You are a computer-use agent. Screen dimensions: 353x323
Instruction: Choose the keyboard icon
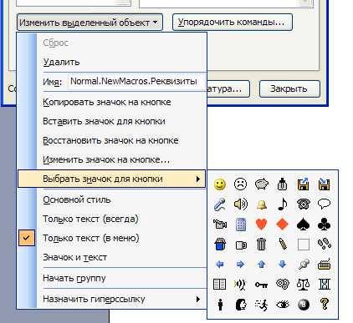pyautogui.click(x=324, y=265)
